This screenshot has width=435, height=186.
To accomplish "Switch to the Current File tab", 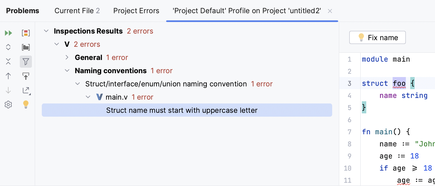I will click(x=77, y=10).
